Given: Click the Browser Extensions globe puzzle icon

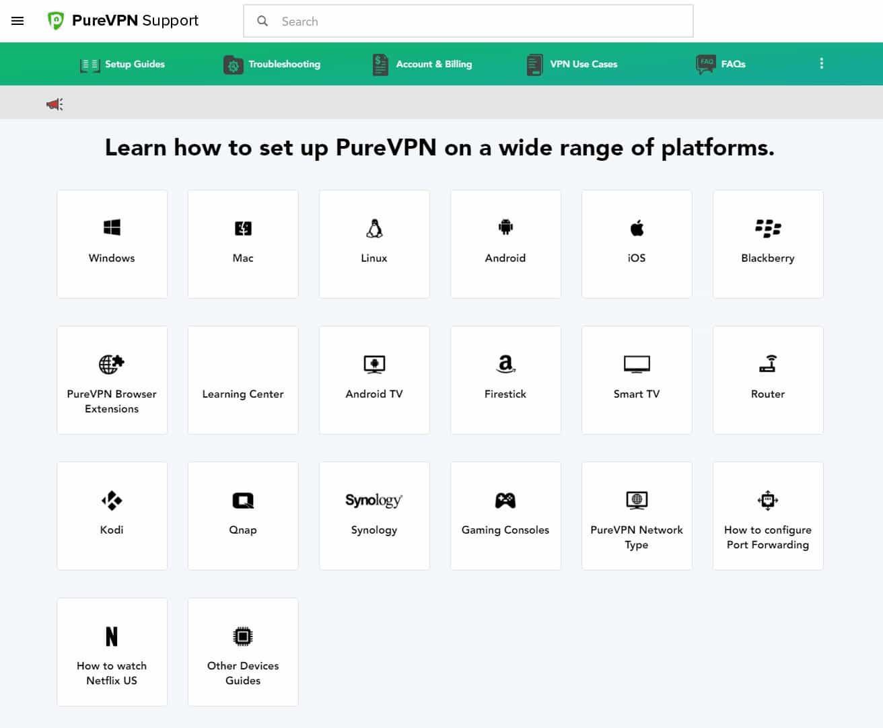Looking at the screenshot, I should [112, 364].
